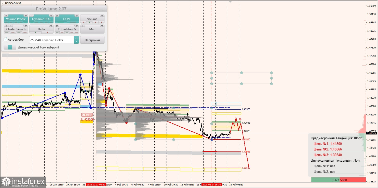The height and width of the screenshot is (188, 378).
Task: Enable Cluster Search
Action: coord(16,29)
